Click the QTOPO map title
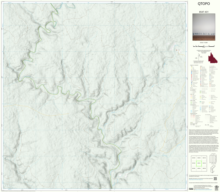The image size is (220, 192). (204, 4)
